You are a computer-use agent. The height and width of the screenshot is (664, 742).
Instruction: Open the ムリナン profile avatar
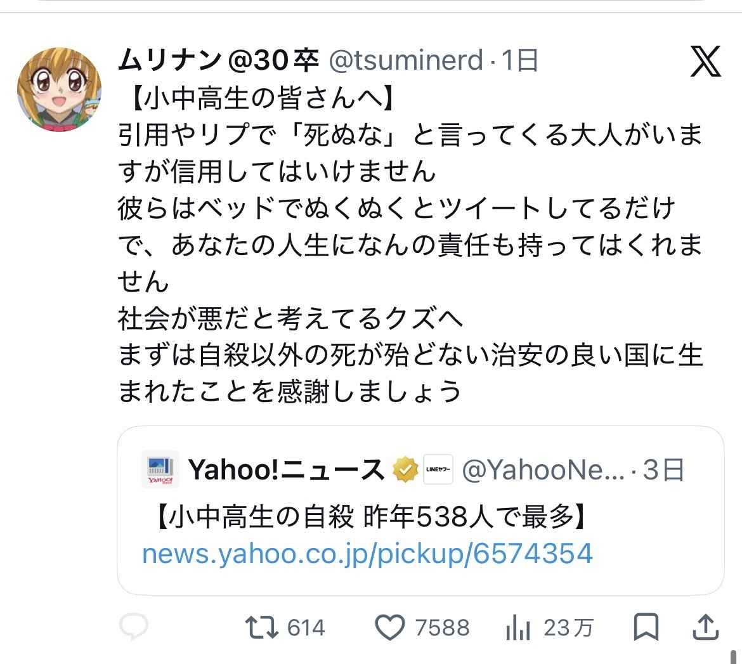tap(58, 90)
